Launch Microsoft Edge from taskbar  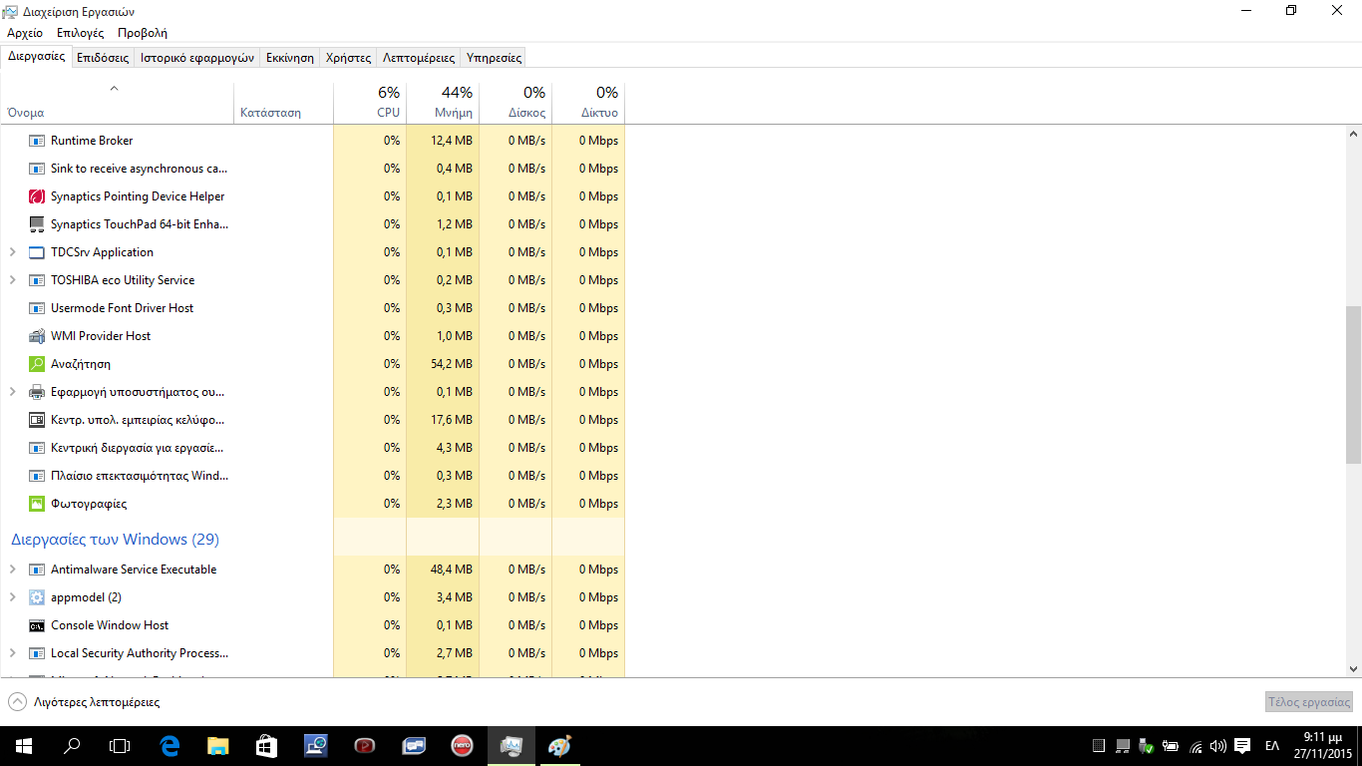coord(170,745)
